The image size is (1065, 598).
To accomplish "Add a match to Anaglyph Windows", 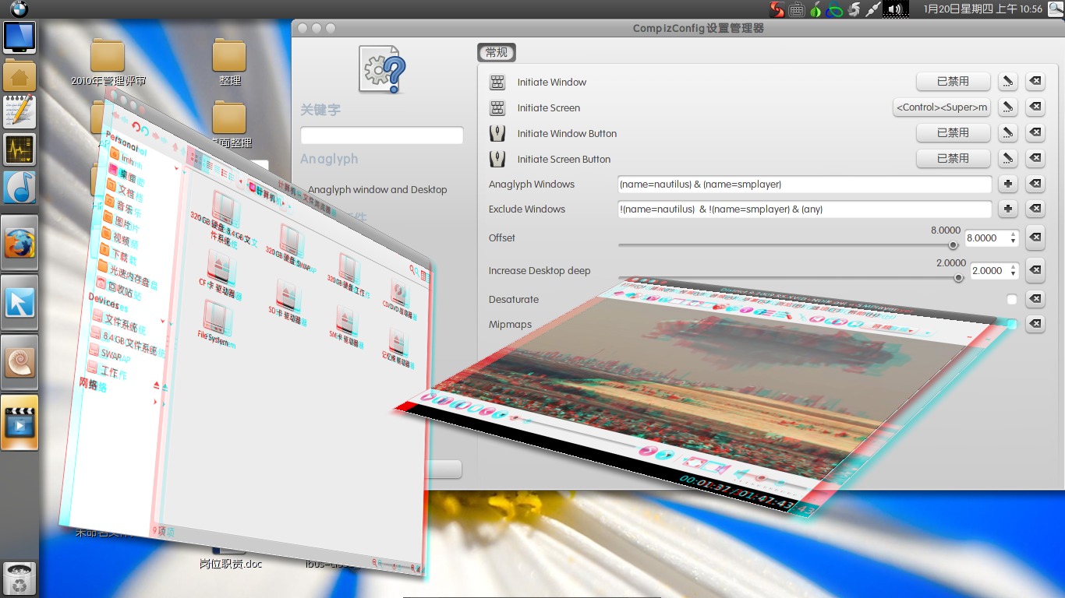I will click(x=1008, y=185).
